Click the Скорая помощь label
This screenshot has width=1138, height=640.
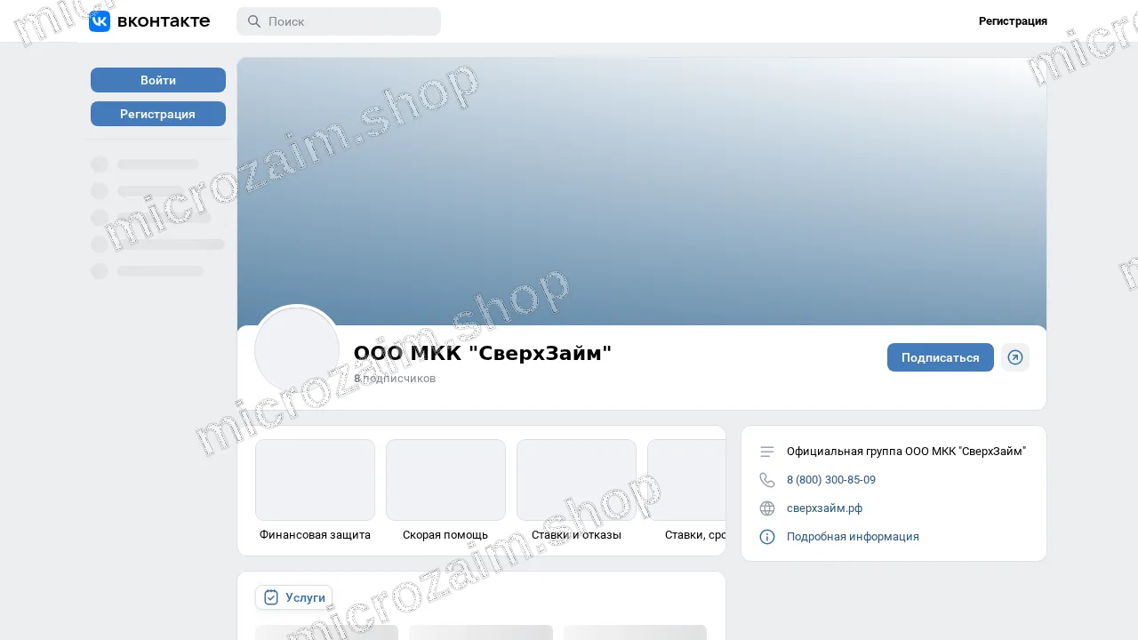(x=445, y=535)
